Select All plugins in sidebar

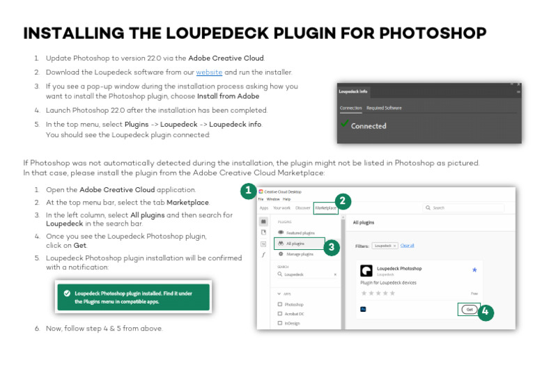click(x=300, y=244)
